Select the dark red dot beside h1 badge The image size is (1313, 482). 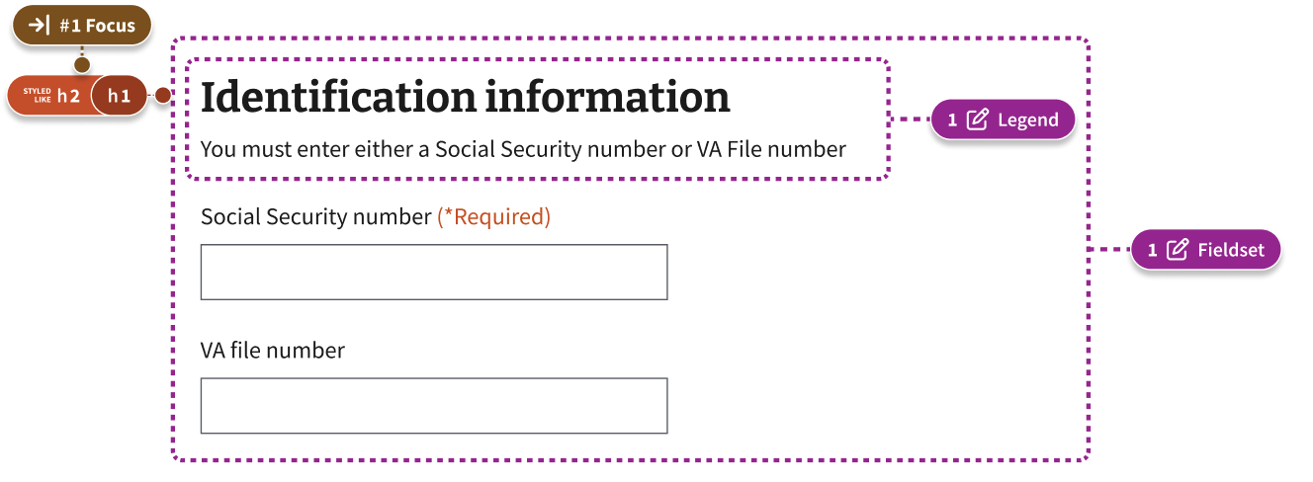(163, 96)
